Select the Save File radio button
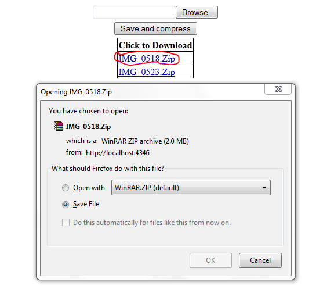This screenshot has height=286, width=316. (66, 205)
